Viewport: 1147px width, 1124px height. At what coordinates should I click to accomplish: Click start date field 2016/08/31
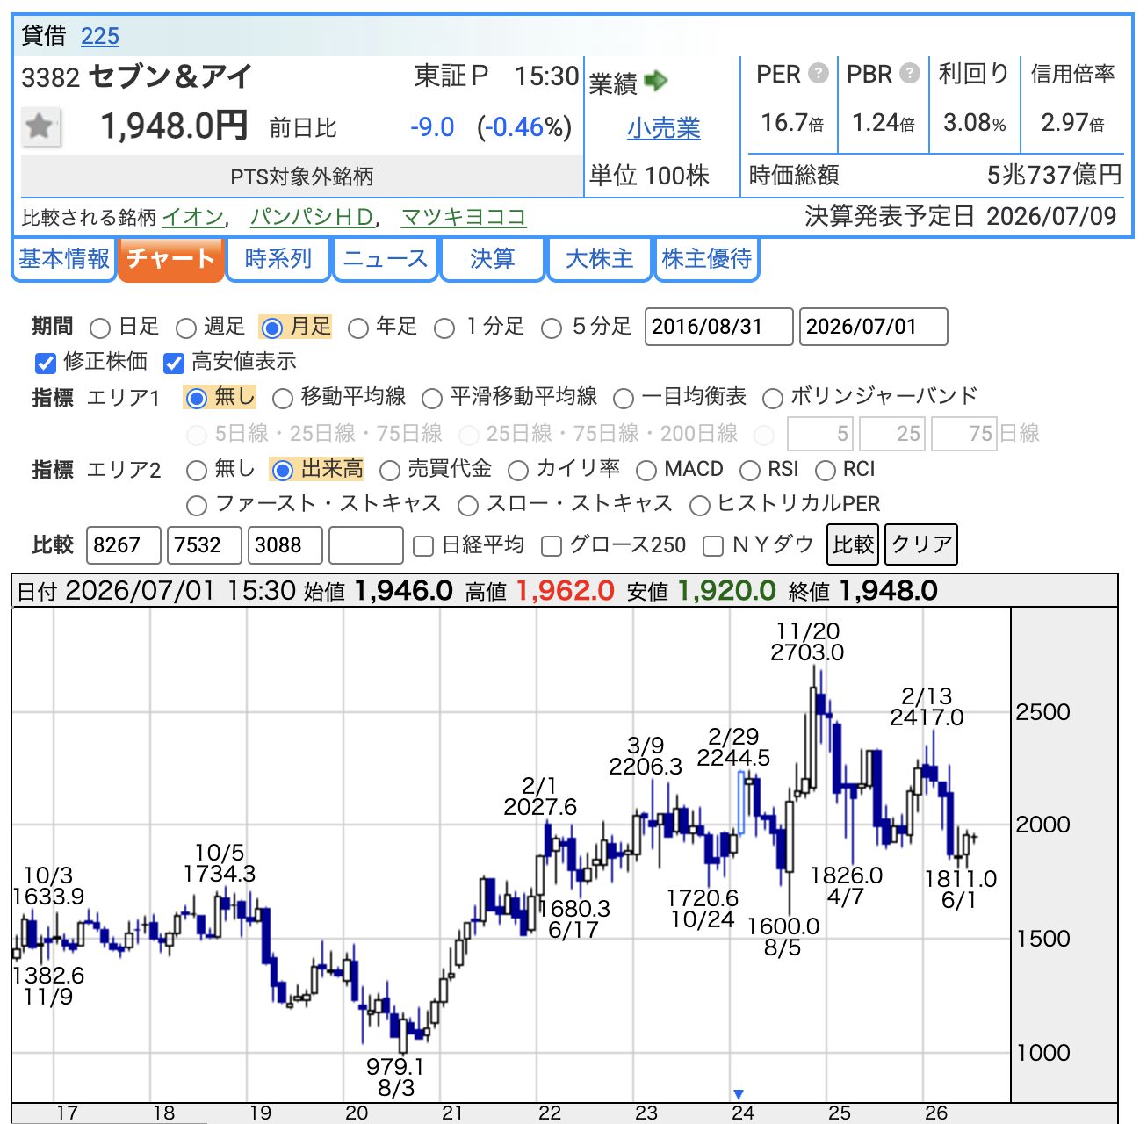tap(719, 327)
